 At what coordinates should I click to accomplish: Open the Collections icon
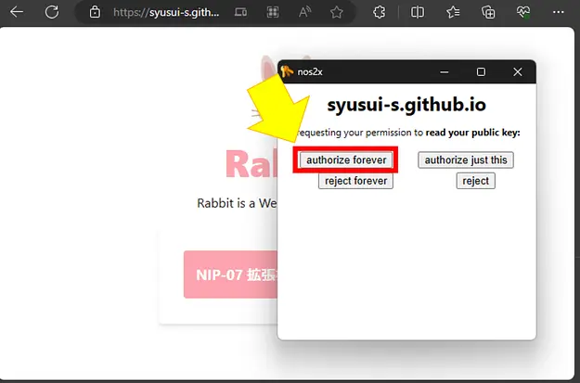click(x=488, y=12)
